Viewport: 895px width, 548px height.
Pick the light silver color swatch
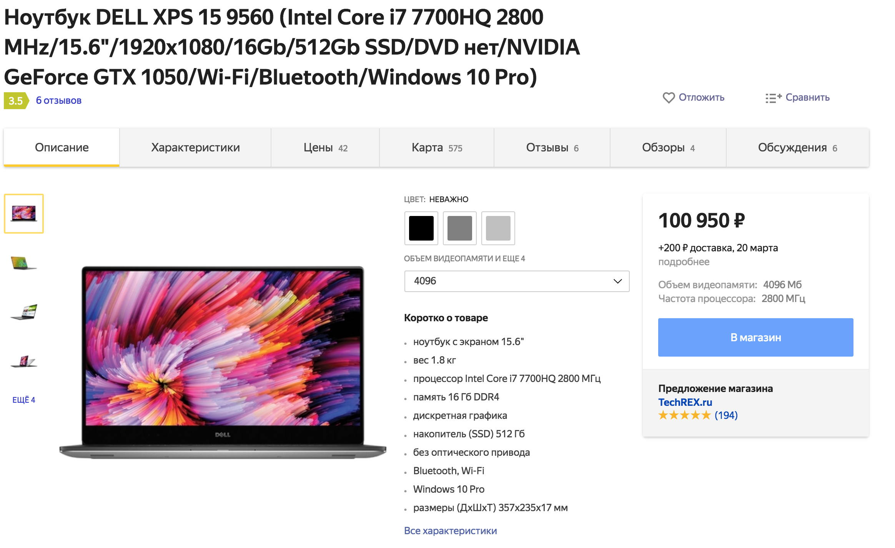point(498,228)
